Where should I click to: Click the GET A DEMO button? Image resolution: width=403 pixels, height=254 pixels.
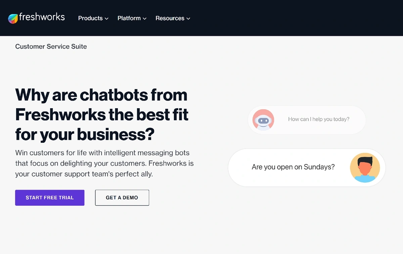(x=122, y=198)
